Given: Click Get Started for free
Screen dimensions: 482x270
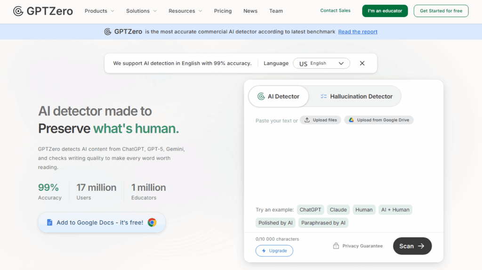Looking at the screenshot, I should tap(441, 11).
